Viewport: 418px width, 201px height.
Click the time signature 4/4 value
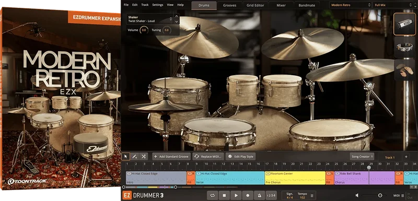click(x=289, y=197)
